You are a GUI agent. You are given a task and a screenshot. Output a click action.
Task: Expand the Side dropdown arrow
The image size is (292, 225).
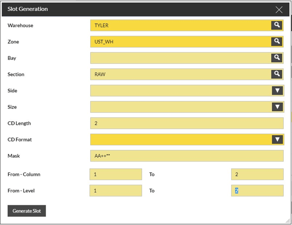tap(277, 90)
